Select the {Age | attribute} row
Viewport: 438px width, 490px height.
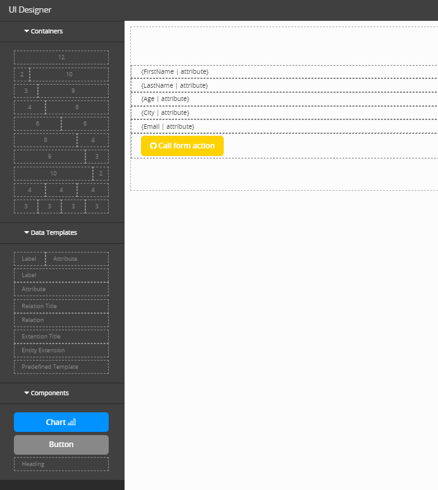pos(284,99)
